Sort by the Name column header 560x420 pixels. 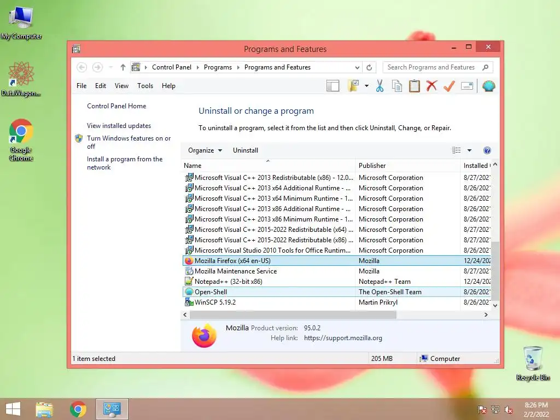coord(268,165)
